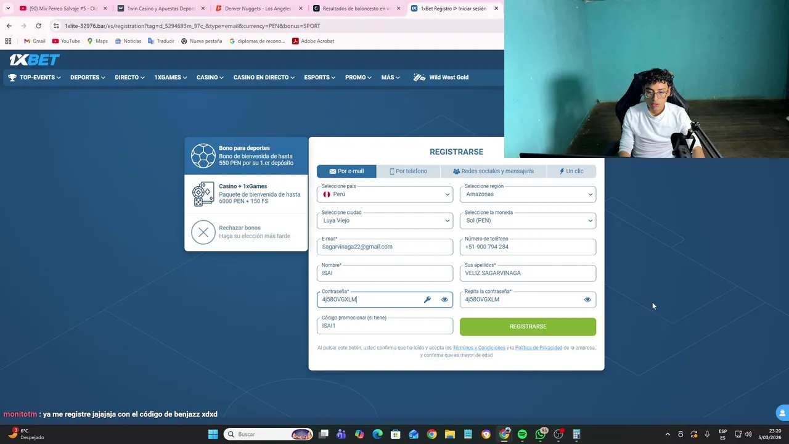Switch to the Por e-mail tab
The image size is (789, 444).
[346, 171]
